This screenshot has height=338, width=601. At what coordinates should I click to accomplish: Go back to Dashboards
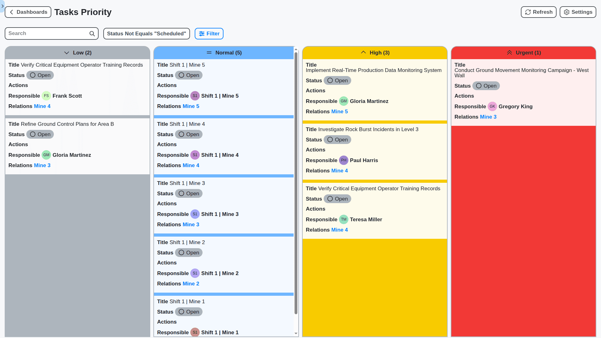coord(28,12)
